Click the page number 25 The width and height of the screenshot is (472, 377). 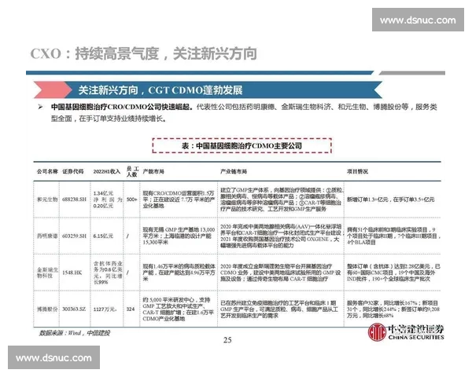227,340
